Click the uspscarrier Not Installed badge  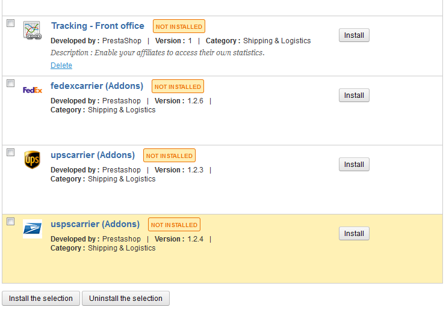click(174, 225)
